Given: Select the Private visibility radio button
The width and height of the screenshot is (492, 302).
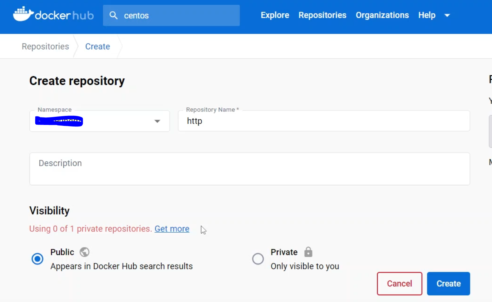Looking at the screenshot, I should (x=258, y=259).
